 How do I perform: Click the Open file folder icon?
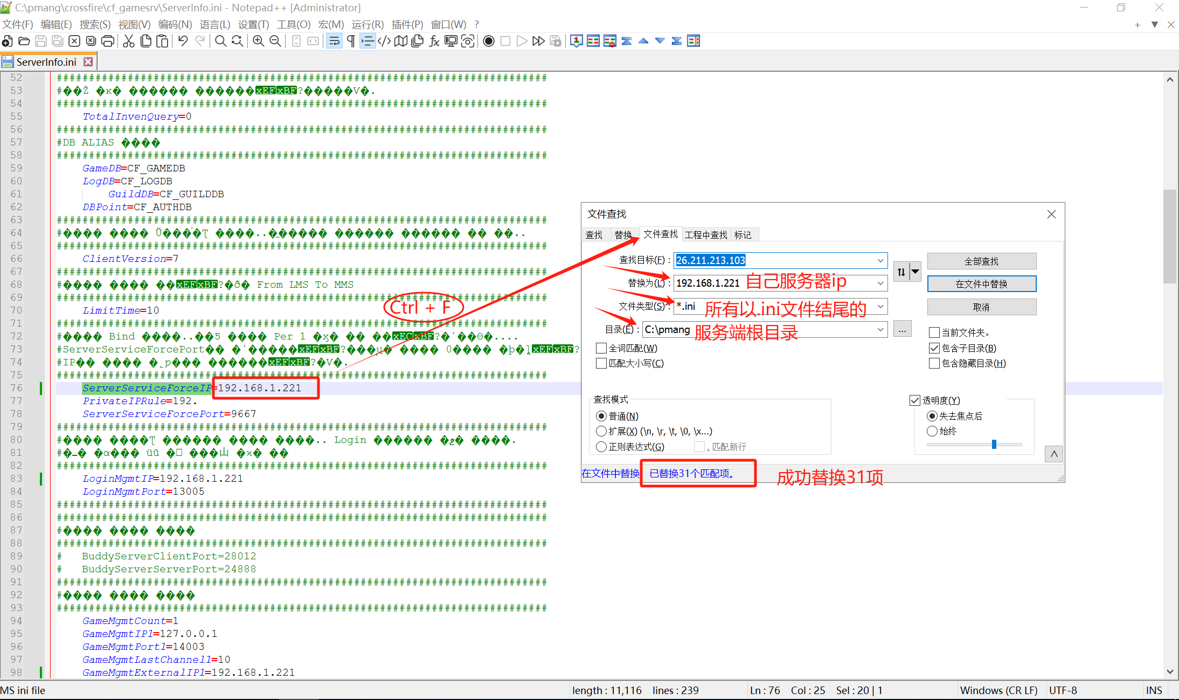click(24, 41)
